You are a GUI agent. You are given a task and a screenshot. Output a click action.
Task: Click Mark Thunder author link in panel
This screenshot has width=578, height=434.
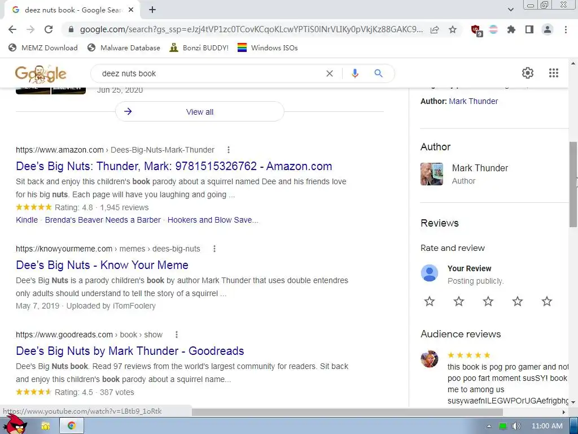[474, 101]
